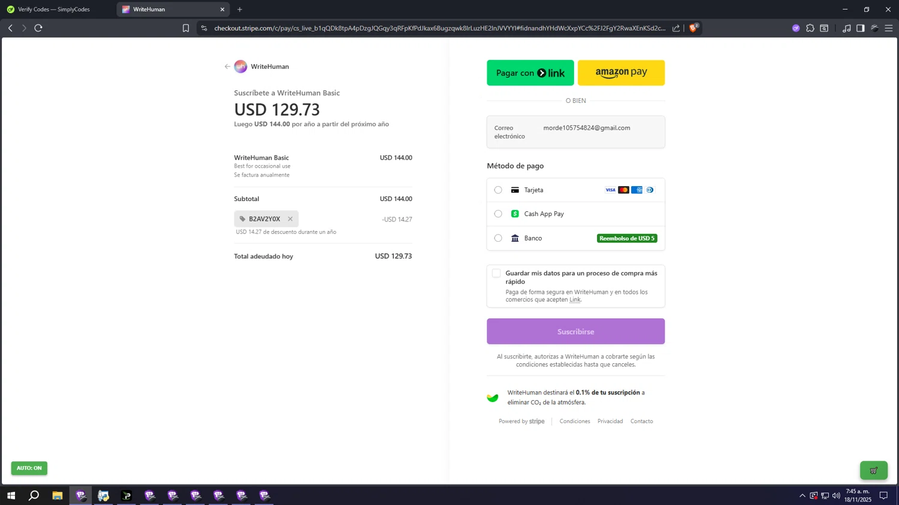Close the WriteHuman tab
Image resolution: width=899 pixels, height=505 pixels.
pos(222,10)
